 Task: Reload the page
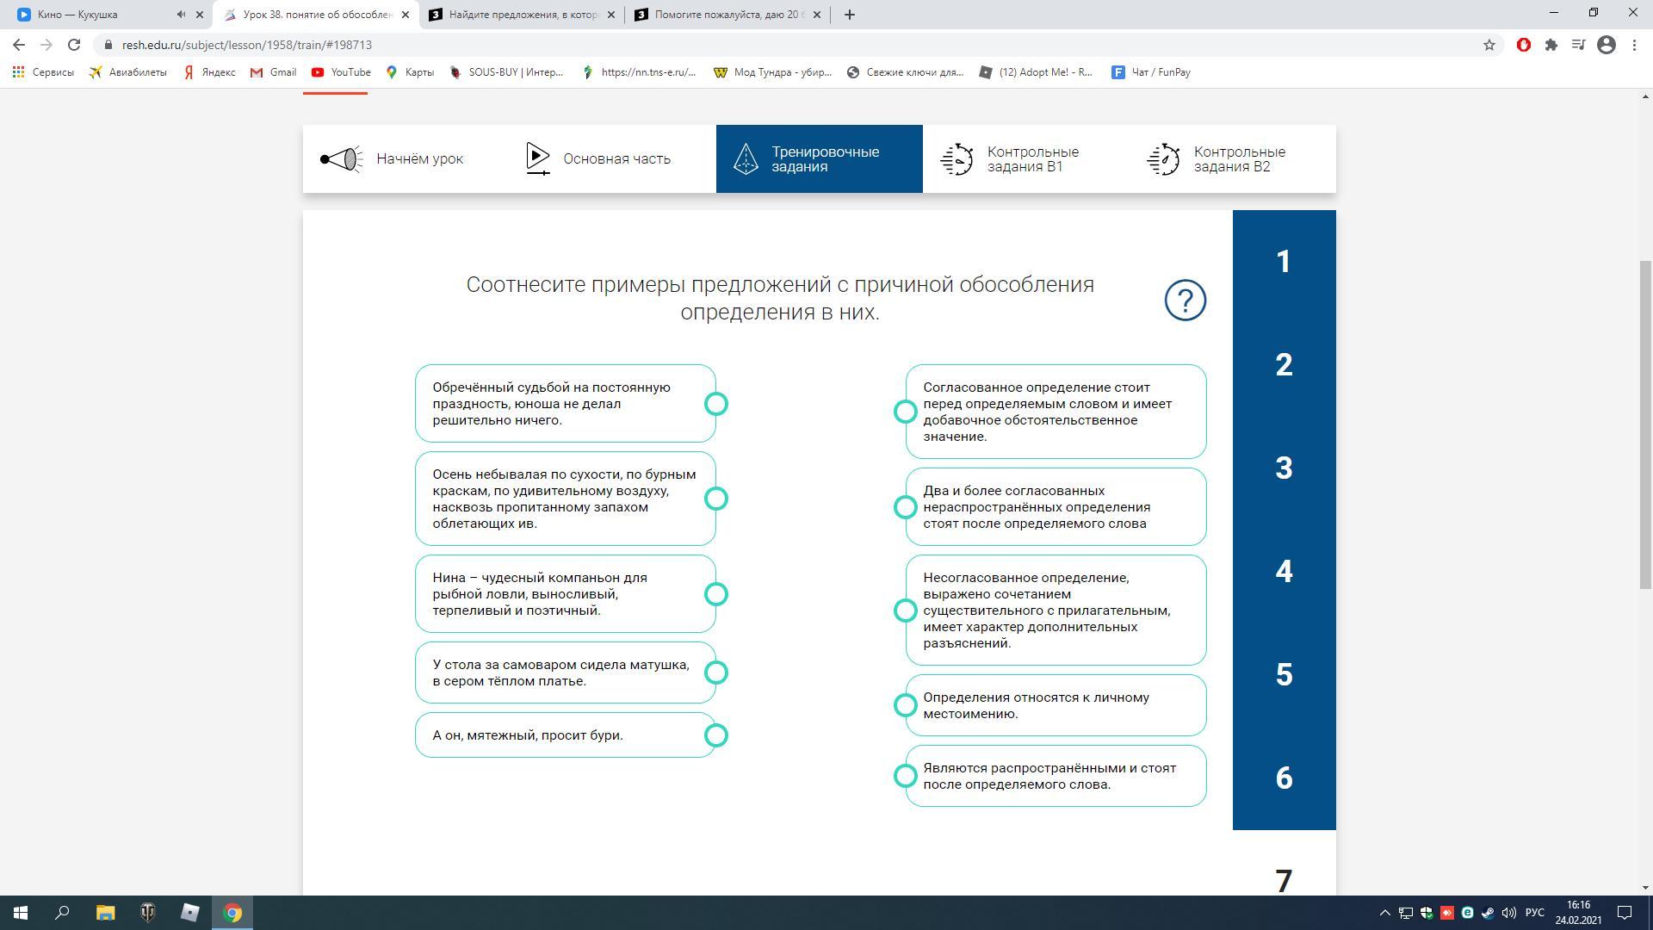74,45
